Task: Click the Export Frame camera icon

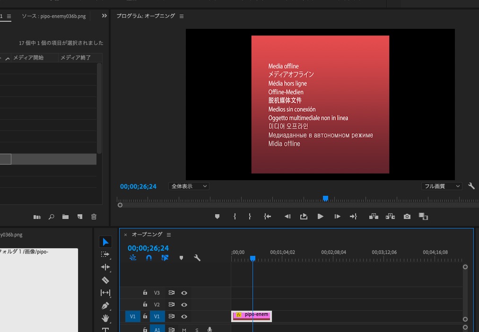Action: pyautogui.click(x=407, y=217)
